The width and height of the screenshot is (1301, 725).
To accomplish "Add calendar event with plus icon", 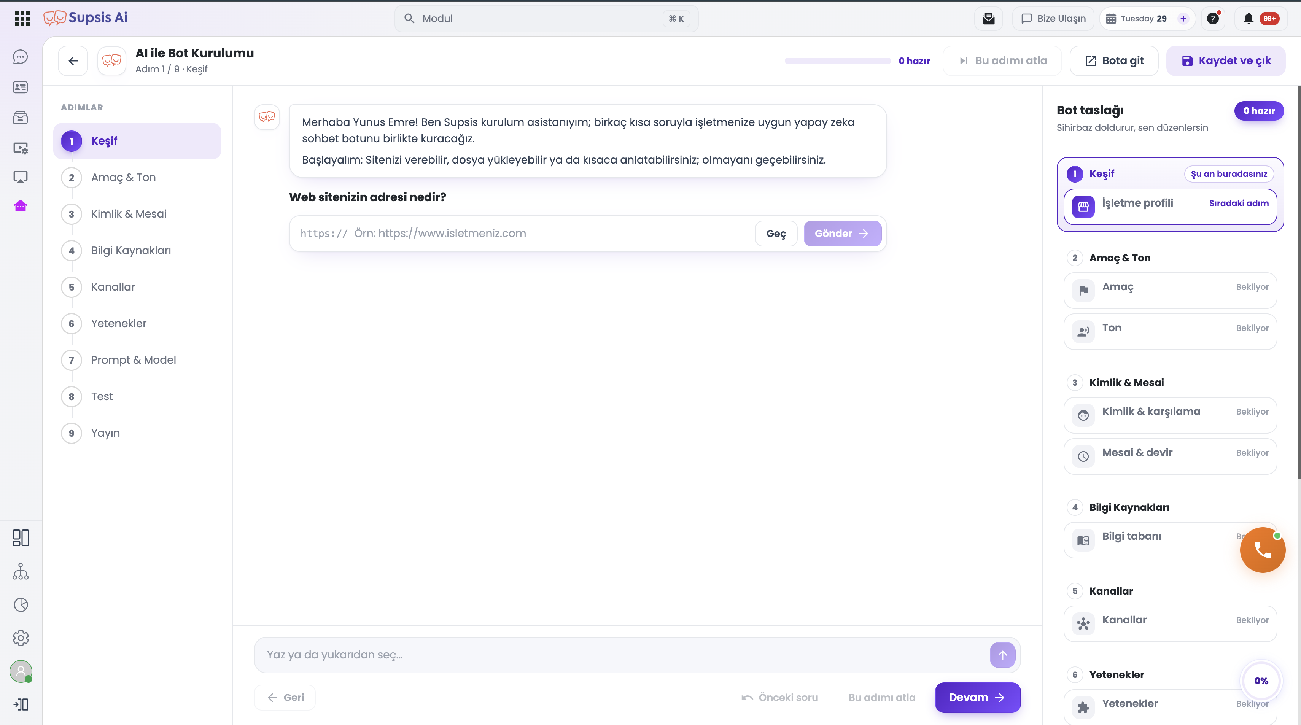I will pos(1183,19).
